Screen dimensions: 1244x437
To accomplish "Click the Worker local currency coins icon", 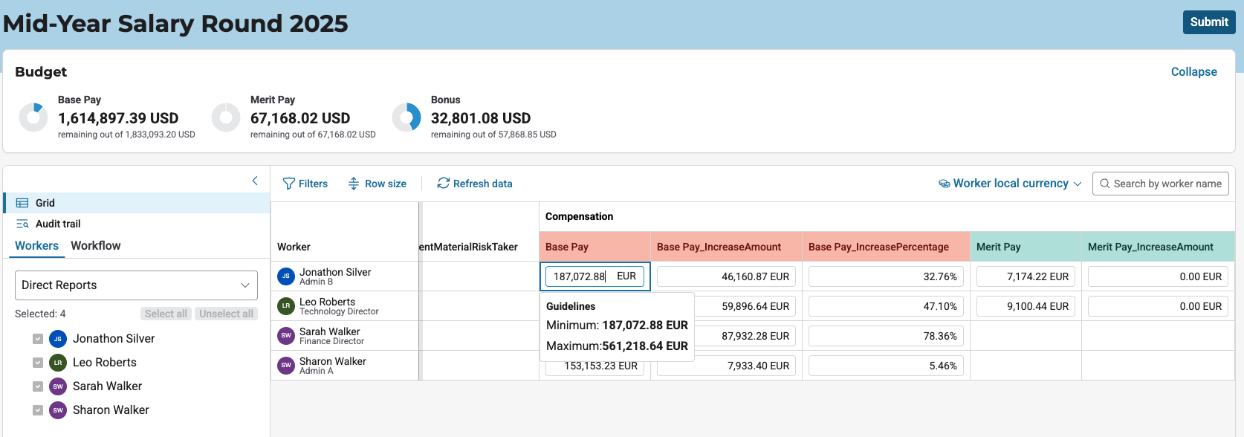I will [x=945, y=184].
